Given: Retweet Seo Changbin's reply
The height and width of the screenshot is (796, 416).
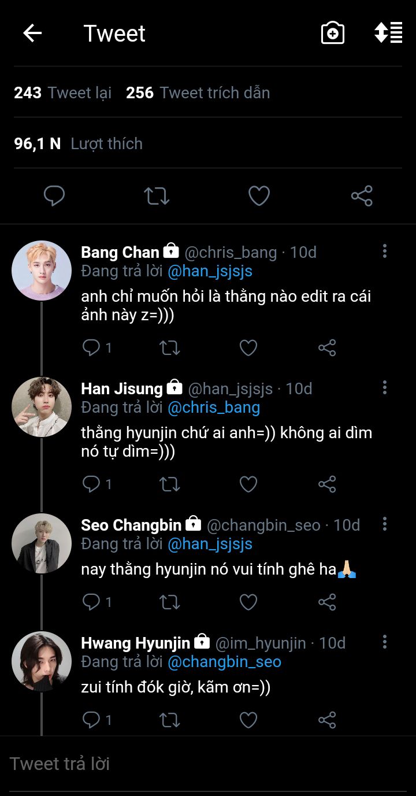Looking at the screenshot, I should coord(169,602).
